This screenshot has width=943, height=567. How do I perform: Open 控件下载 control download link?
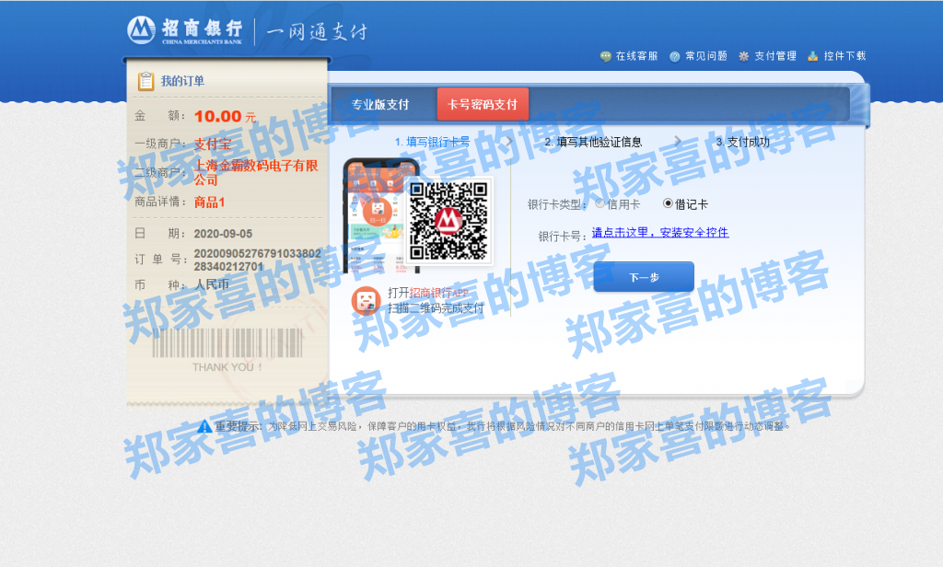844,56
